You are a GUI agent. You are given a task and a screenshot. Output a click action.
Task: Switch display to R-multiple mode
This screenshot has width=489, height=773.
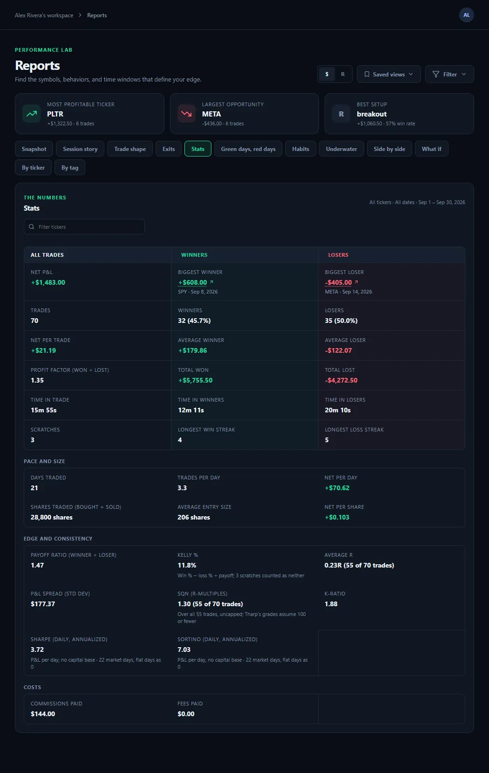[343, 74]
